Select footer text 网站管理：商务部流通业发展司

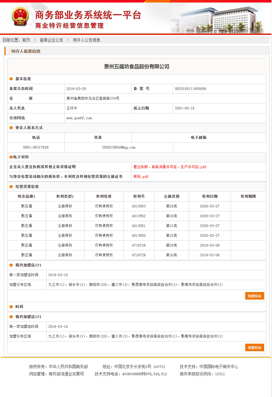pos(57,374)
